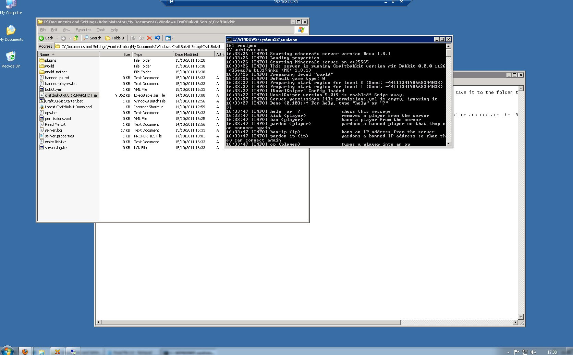Viewport: 573px width, 355px height.
Task: Click the Windows Start orb
Action: coord(7,351)
